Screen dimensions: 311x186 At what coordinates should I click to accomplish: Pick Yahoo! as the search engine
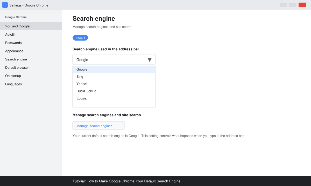[114, 84]
